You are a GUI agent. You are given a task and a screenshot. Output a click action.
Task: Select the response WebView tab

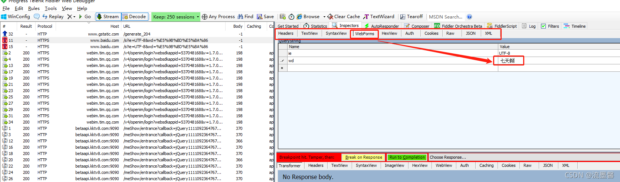444,166
